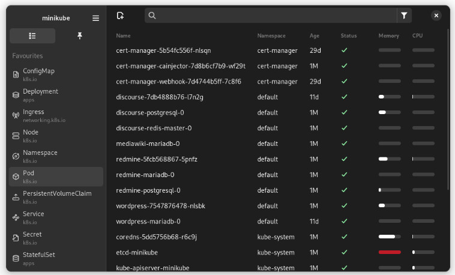Click the Ingress antenna icon
Image resolution: width=455 pixels, height=275 pixels.
[x=16, y=115]
